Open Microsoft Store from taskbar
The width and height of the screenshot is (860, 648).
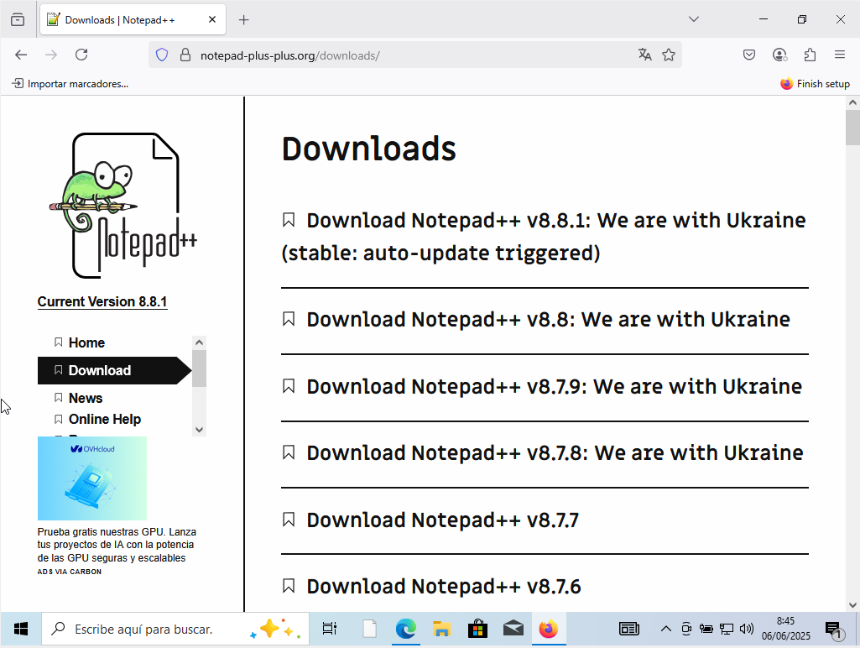(x=477, y=629)
